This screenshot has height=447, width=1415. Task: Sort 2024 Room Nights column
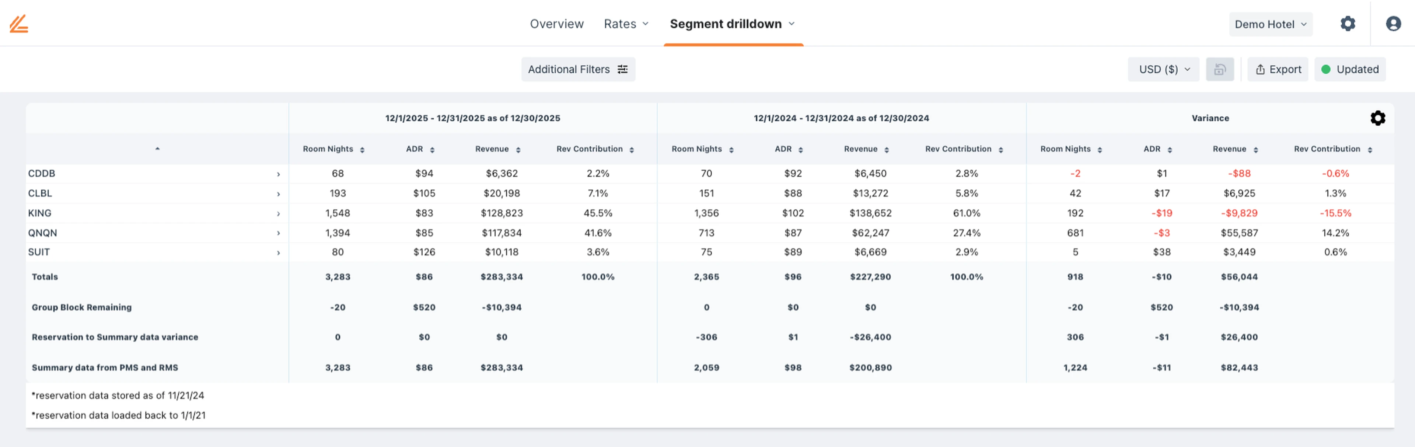tap(731, 149)
